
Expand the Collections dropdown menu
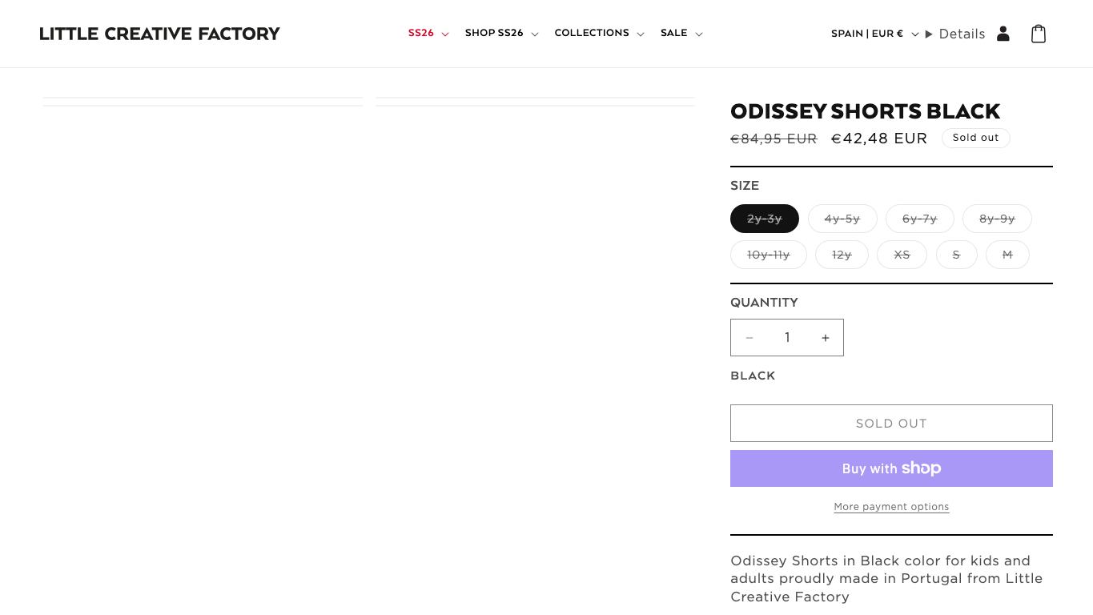[599, 34]
